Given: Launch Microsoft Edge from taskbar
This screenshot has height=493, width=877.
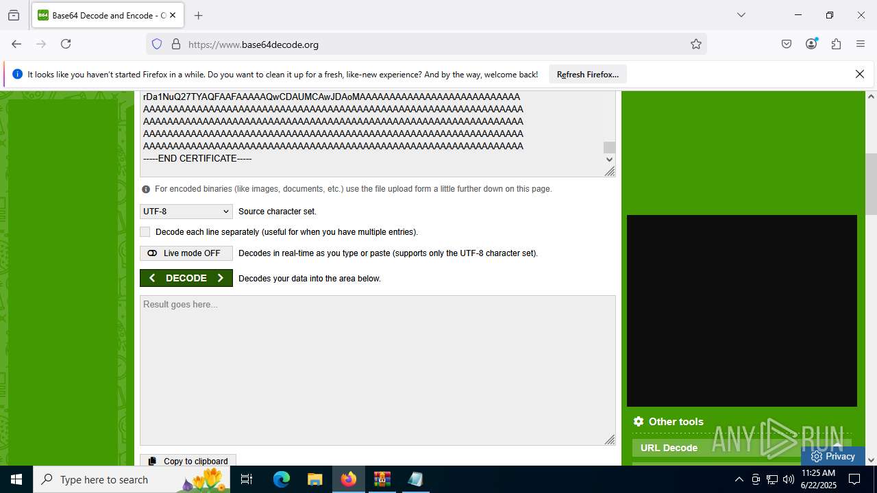Looking at the screenshot, I should [x=282, y=479].
